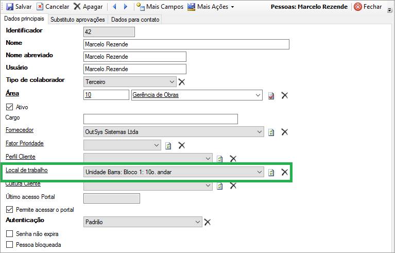Image resolution: width=395 pixels, height=253 pixels.
Task: Clear the Autenticação selection
Action: coord(207,222)
